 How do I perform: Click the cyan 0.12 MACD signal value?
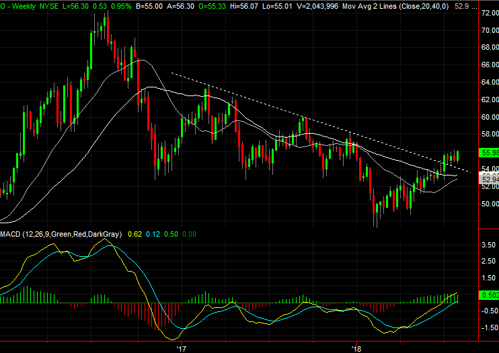pyautogui.click(x=154, y=234)
